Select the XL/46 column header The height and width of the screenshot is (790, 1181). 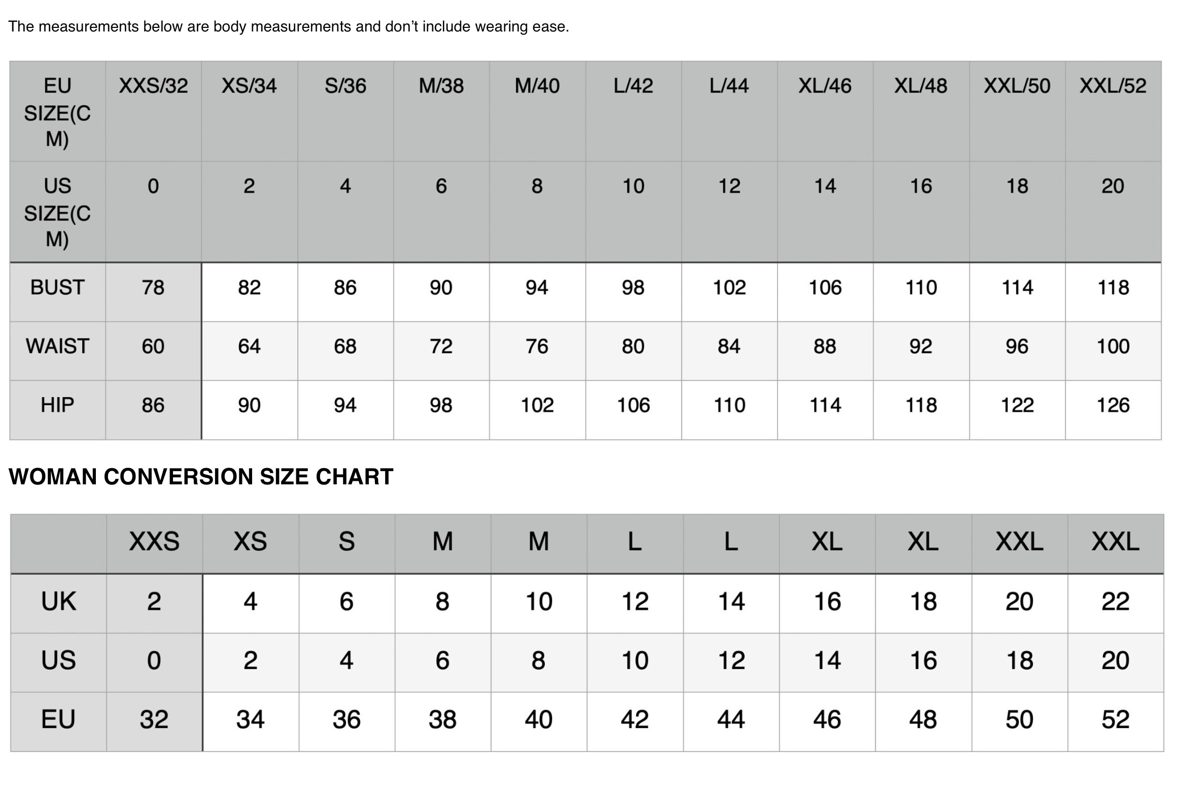(x=825, y=86)
